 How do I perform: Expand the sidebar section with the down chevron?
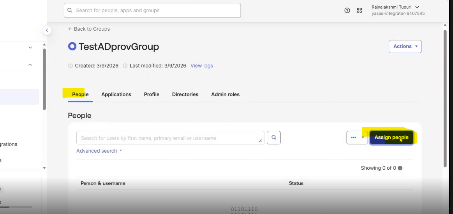pyautogui.click(x=30, y=47)
